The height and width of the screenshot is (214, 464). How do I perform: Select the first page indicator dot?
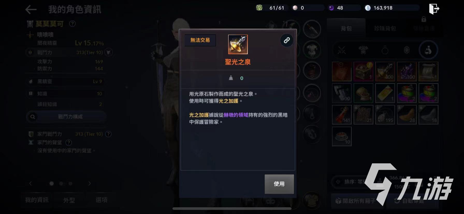click(52, 184)
